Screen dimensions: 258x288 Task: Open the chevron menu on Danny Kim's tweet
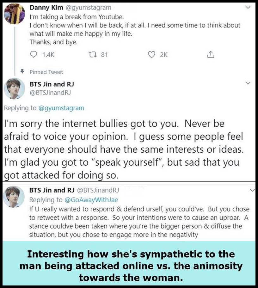[x=248, y=8]
